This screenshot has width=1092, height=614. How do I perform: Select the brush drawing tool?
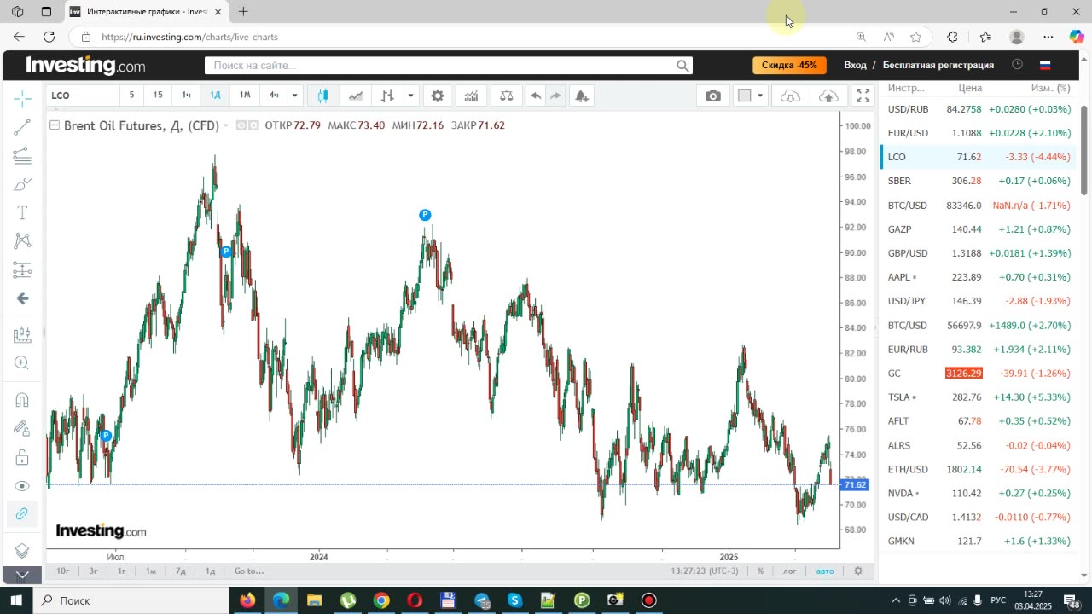click(x=22, y=184)
